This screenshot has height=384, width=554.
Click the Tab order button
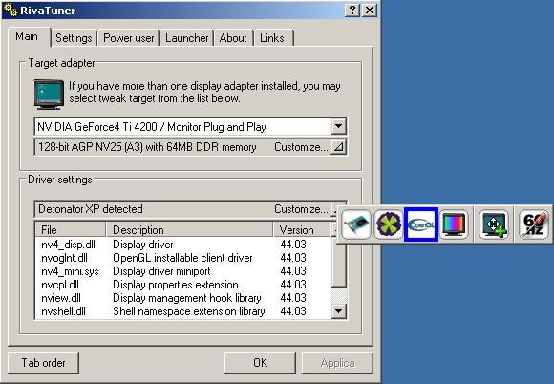pos(43,363)
